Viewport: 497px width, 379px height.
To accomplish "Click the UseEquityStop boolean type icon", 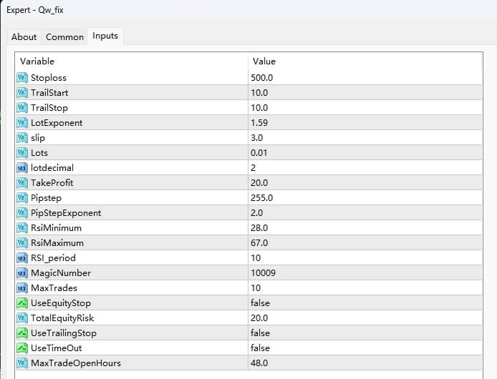I will pos(21,302).
